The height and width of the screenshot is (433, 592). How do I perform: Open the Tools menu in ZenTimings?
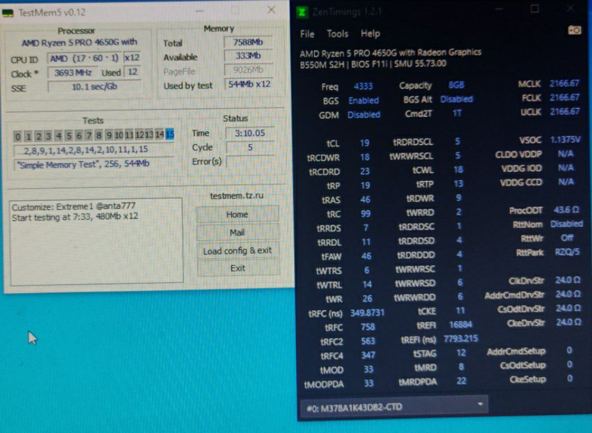pos(338,34)
